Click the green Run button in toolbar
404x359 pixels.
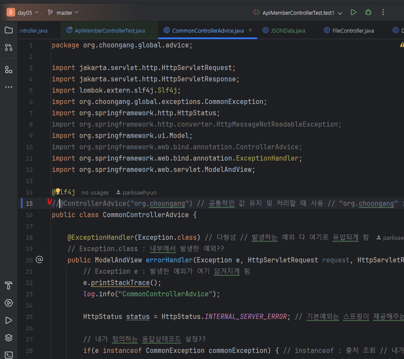(x=353, y=12)
